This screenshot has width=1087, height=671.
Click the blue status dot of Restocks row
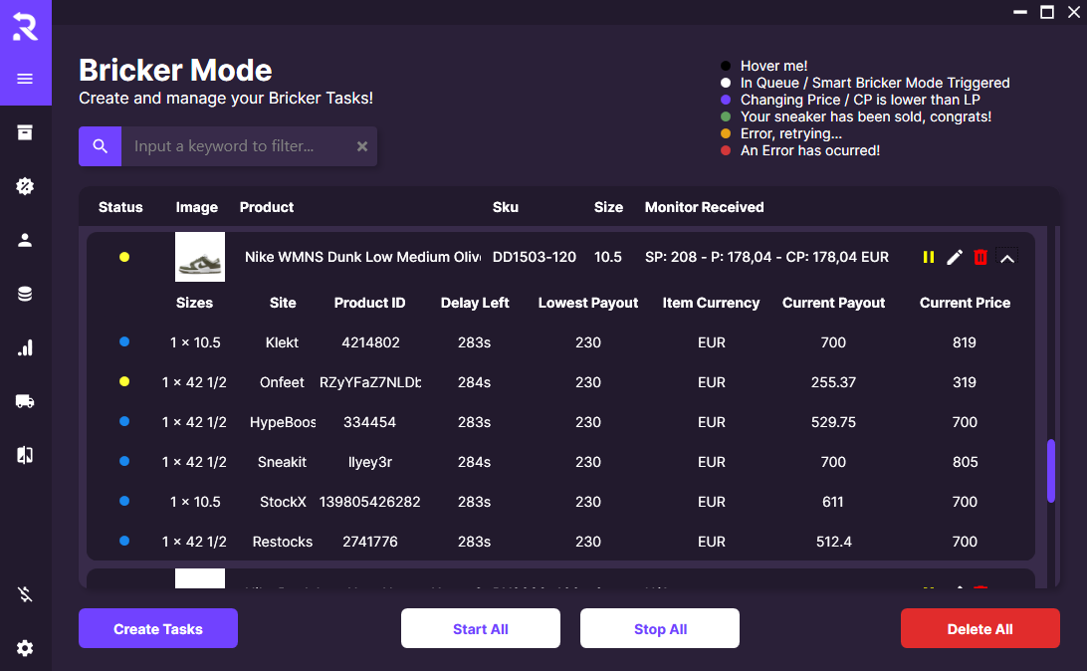(124, 541)
